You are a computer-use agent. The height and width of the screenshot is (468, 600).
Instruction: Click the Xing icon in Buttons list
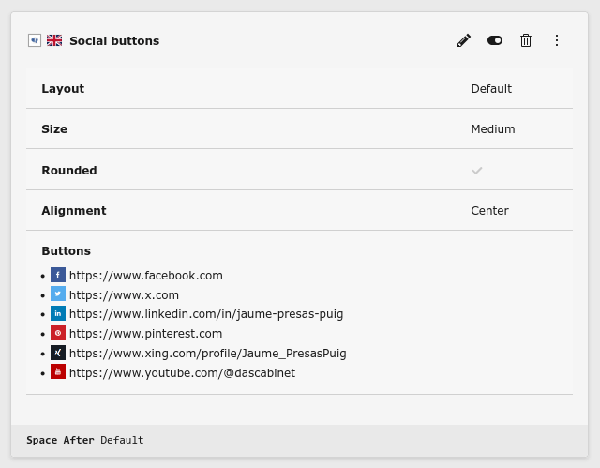point(58,353)
